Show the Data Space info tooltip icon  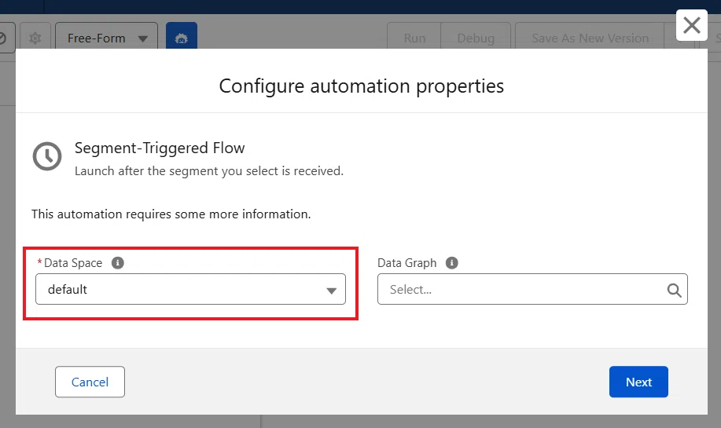click(x=118, y=262)
